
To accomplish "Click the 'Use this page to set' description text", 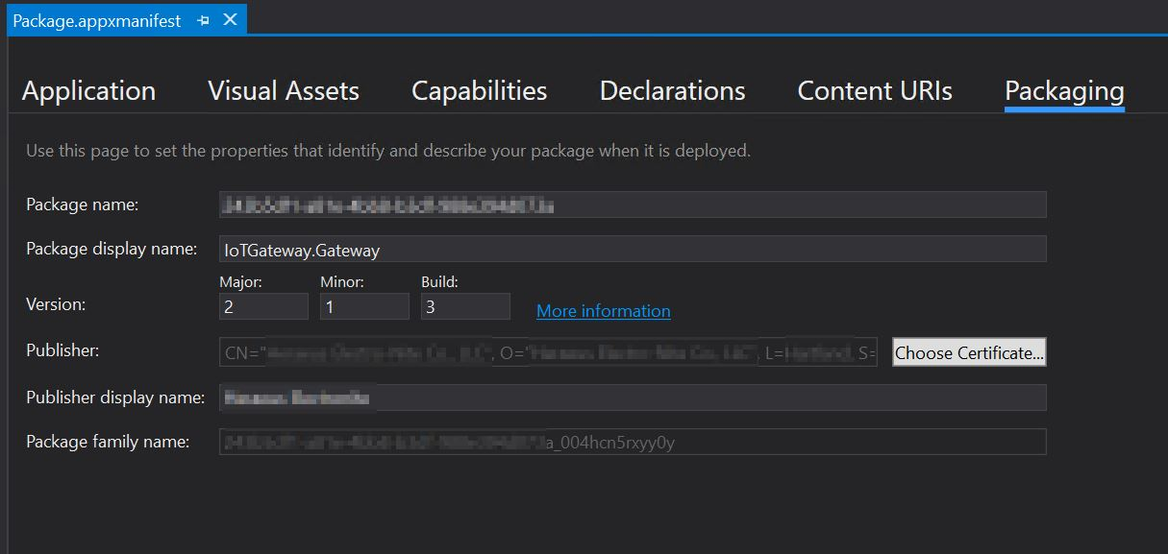I will point(388,151).
